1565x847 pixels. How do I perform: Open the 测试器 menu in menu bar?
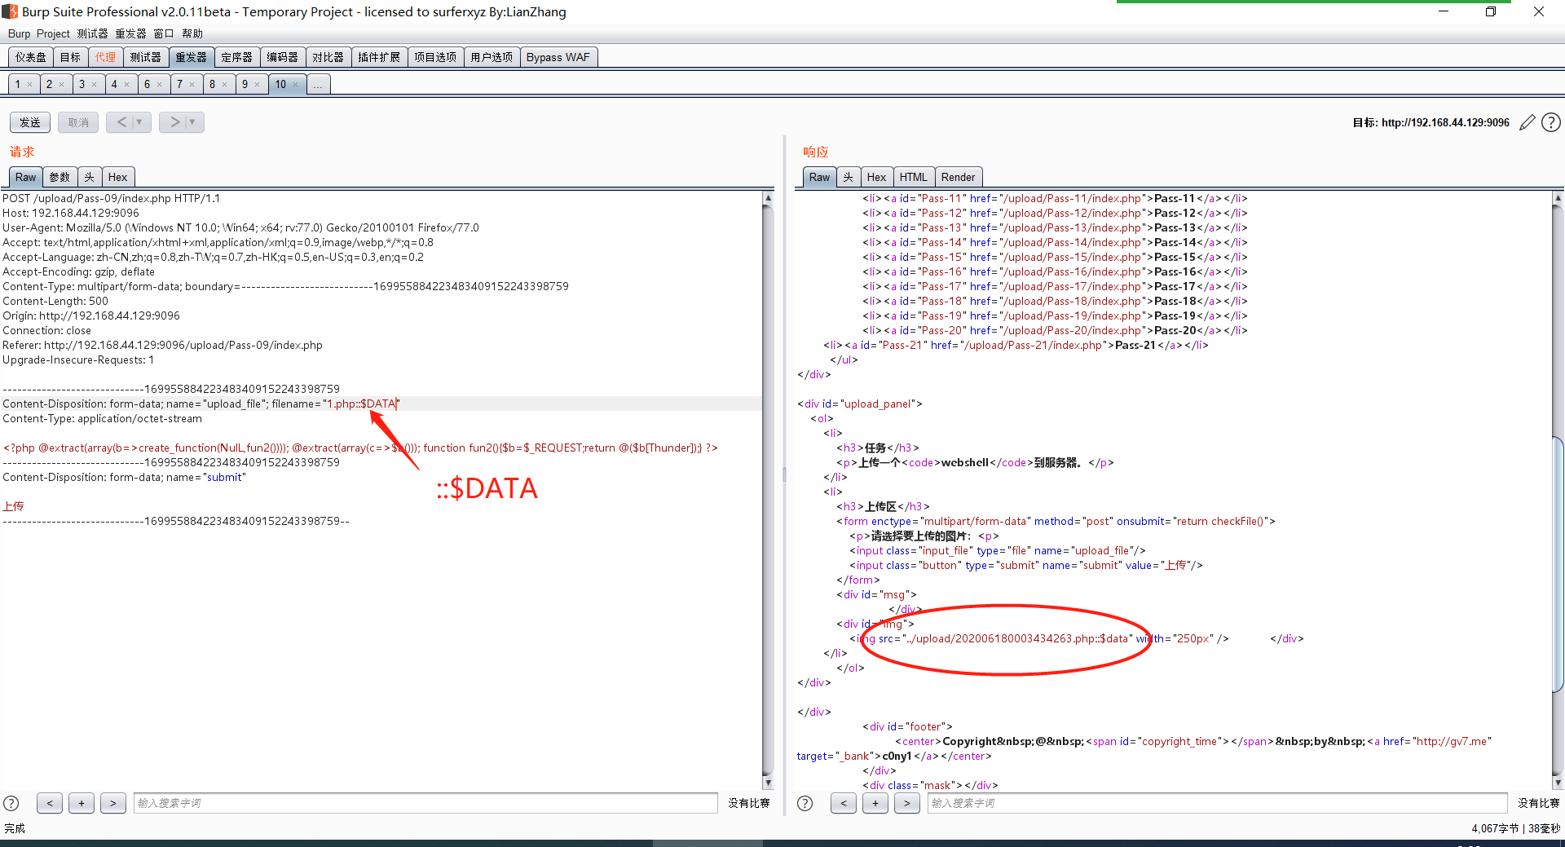[x=92, y=33]
